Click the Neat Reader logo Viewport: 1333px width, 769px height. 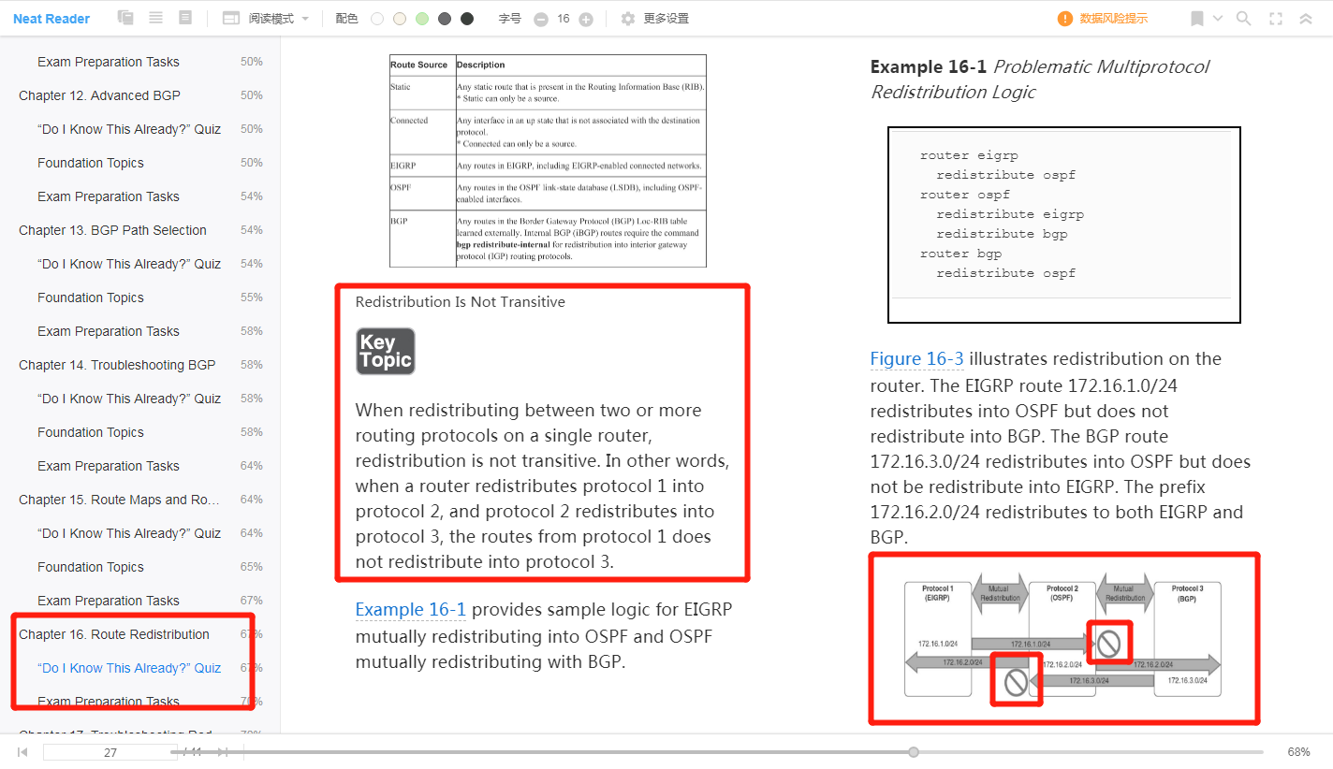click(x=51, y=19)
